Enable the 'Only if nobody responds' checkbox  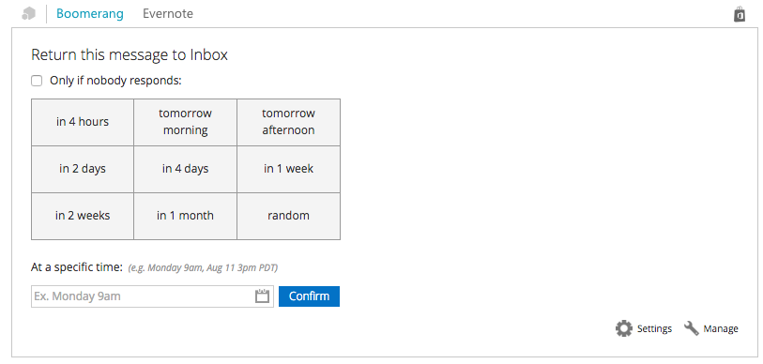tap(37, 81)
